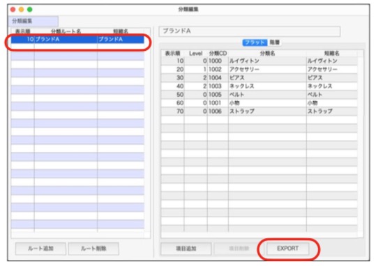This screenshot has width=376, height=266.
Task: Click the 表示順 cell 30 in right table
Action: (173, 77)
